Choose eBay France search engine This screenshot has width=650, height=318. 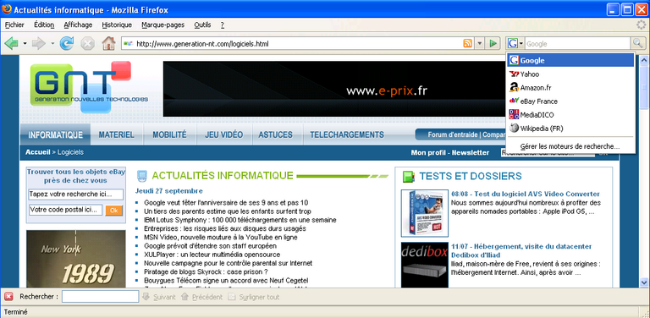point(570,101)
